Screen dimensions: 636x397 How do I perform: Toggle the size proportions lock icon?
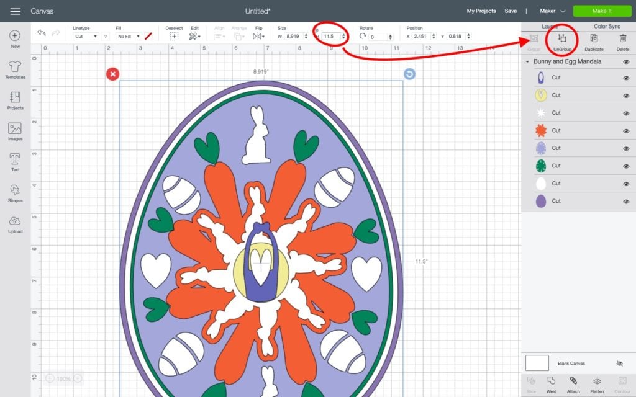coord(316,30)
